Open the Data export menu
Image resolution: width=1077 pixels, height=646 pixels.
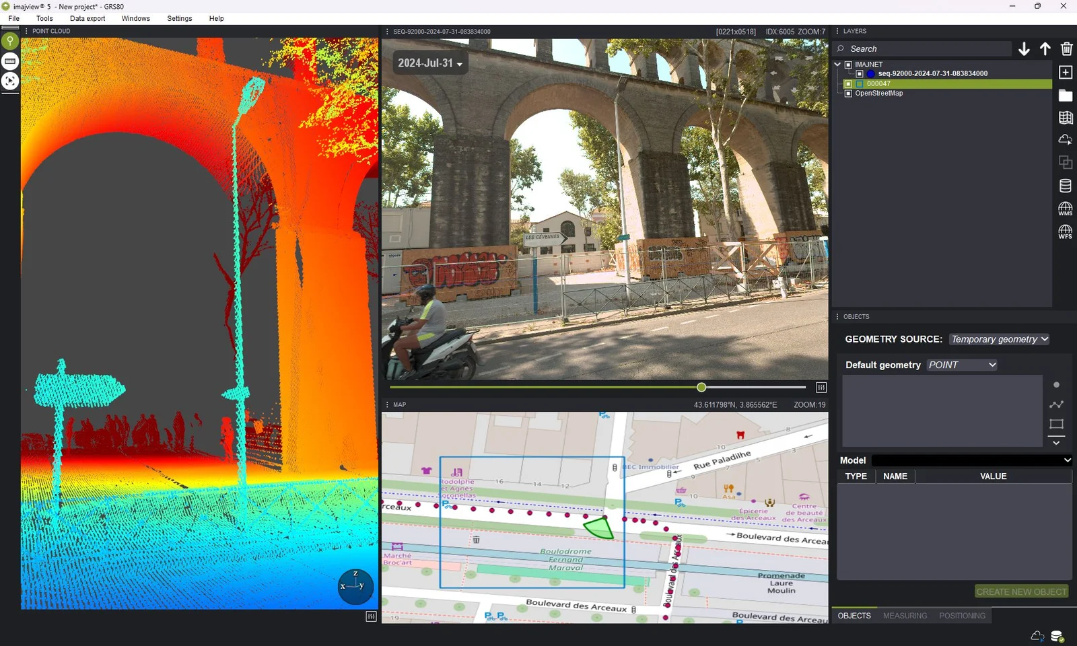[x=88, y=18]
